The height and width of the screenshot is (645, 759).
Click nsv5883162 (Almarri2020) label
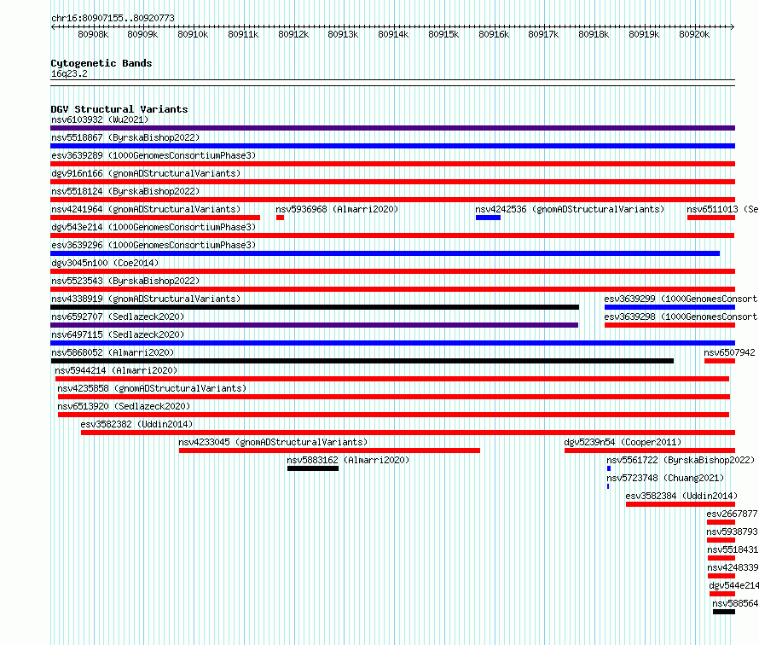(348, 460)
